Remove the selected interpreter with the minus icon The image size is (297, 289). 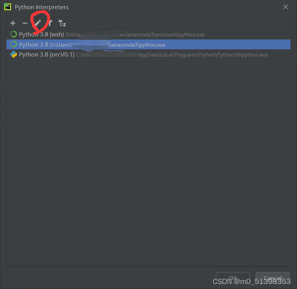coord(25,23)
